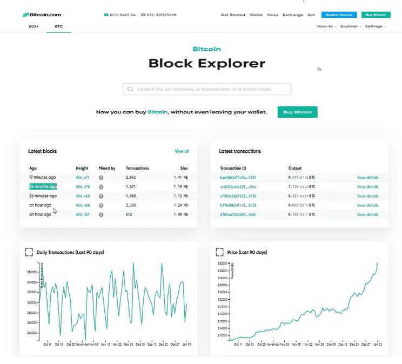Open the How-to dropdown menu
The height and width of the screenshot is (364, 402).
point(326,26)
